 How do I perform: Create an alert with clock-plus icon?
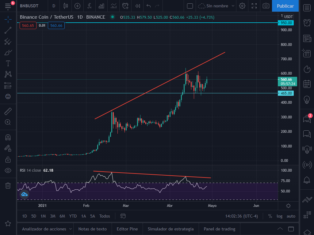(x=125, y=6)
